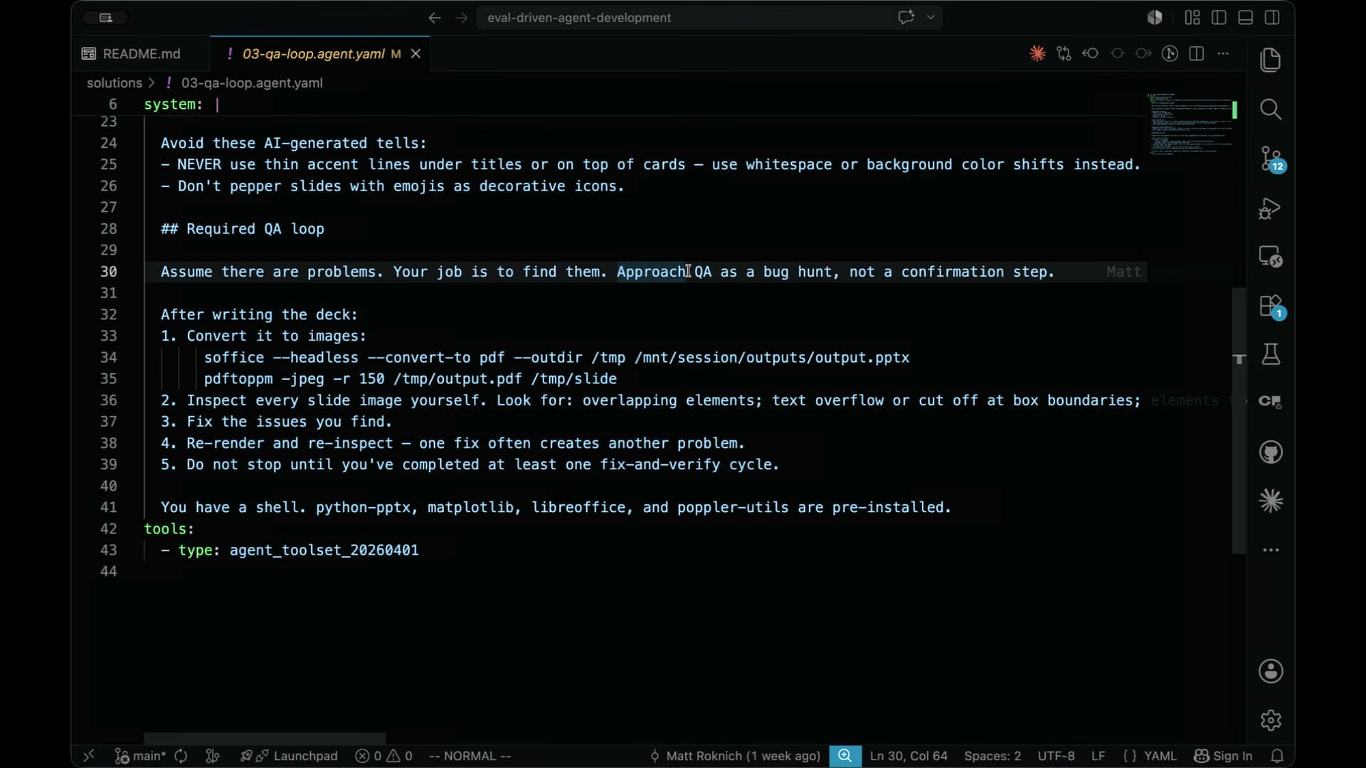Image resolution: width=1366 pixels, height=768 pixels.
Task: Click the orange Claude icon in the editor toolbar
Action: (1037, 53)
